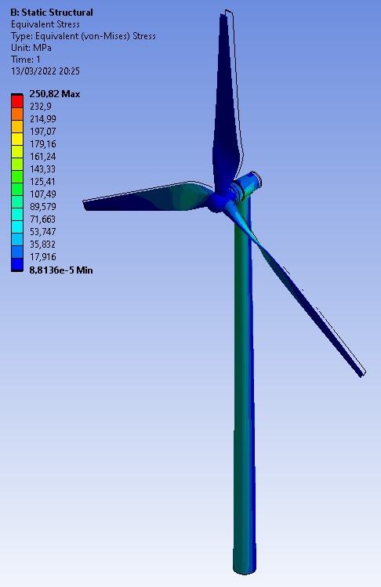
Task: Select the '143,33' legend value
Action: tap(42, 169)
